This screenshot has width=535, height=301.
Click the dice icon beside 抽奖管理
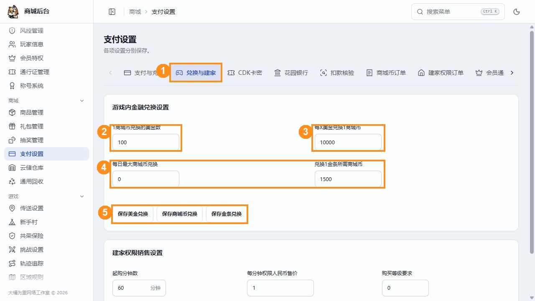coord(12,140)
